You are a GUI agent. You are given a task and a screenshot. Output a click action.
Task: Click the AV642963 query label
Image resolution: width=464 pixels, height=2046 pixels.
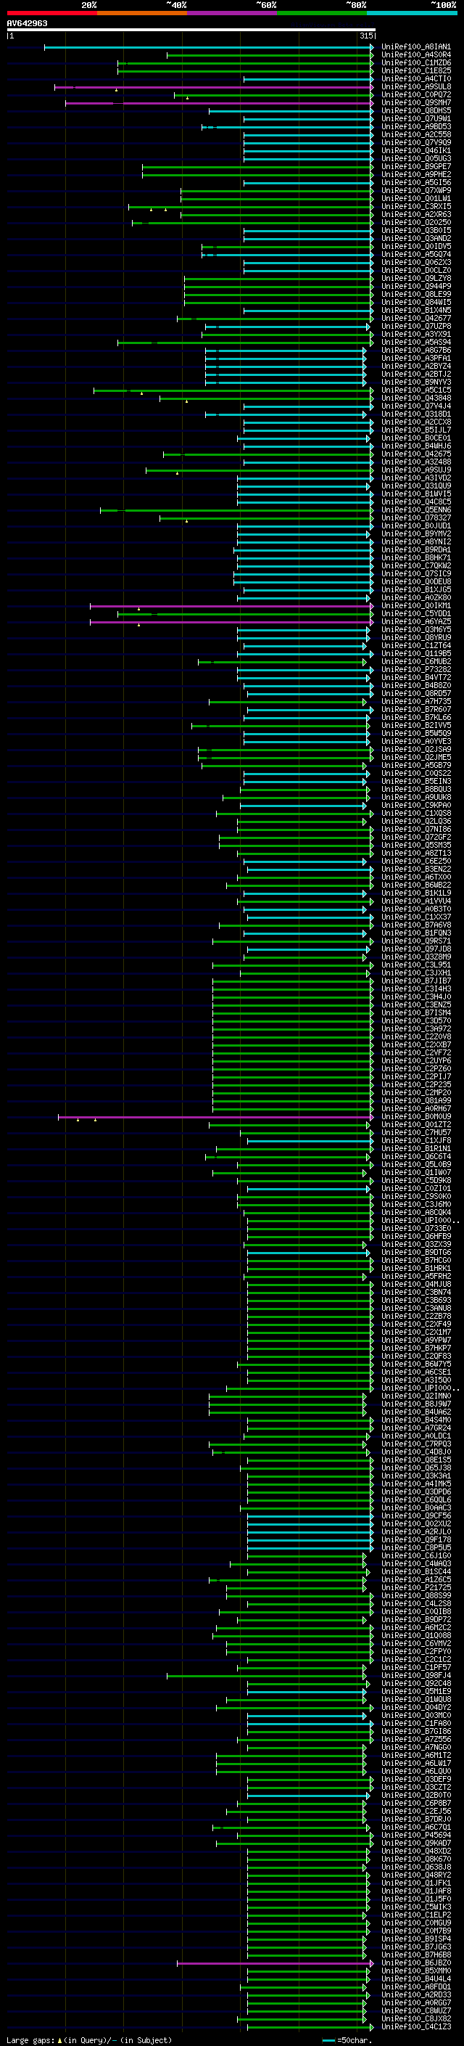click(27, 23)
